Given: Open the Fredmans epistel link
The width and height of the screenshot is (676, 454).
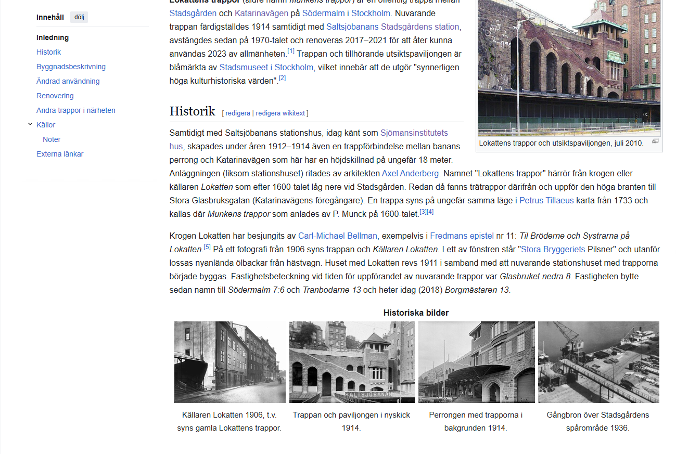Looking at the screenshot, I should coord(462,236).
